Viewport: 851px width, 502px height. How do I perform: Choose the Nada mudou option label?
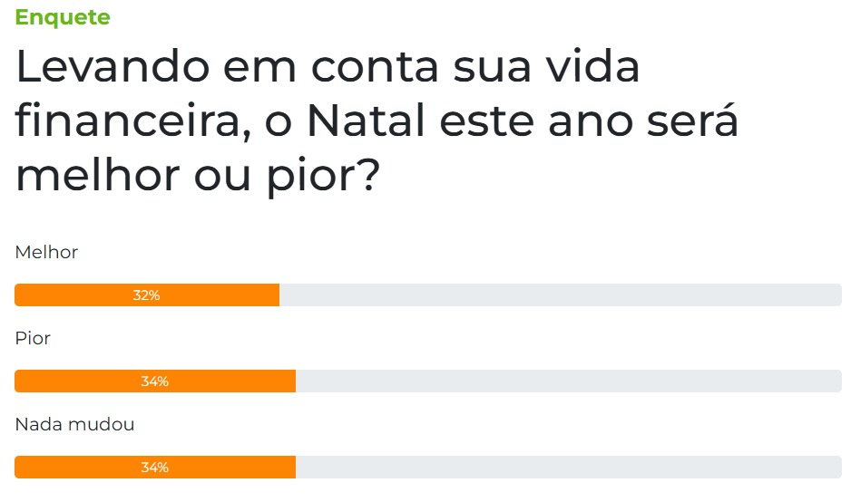click(74, 423)
